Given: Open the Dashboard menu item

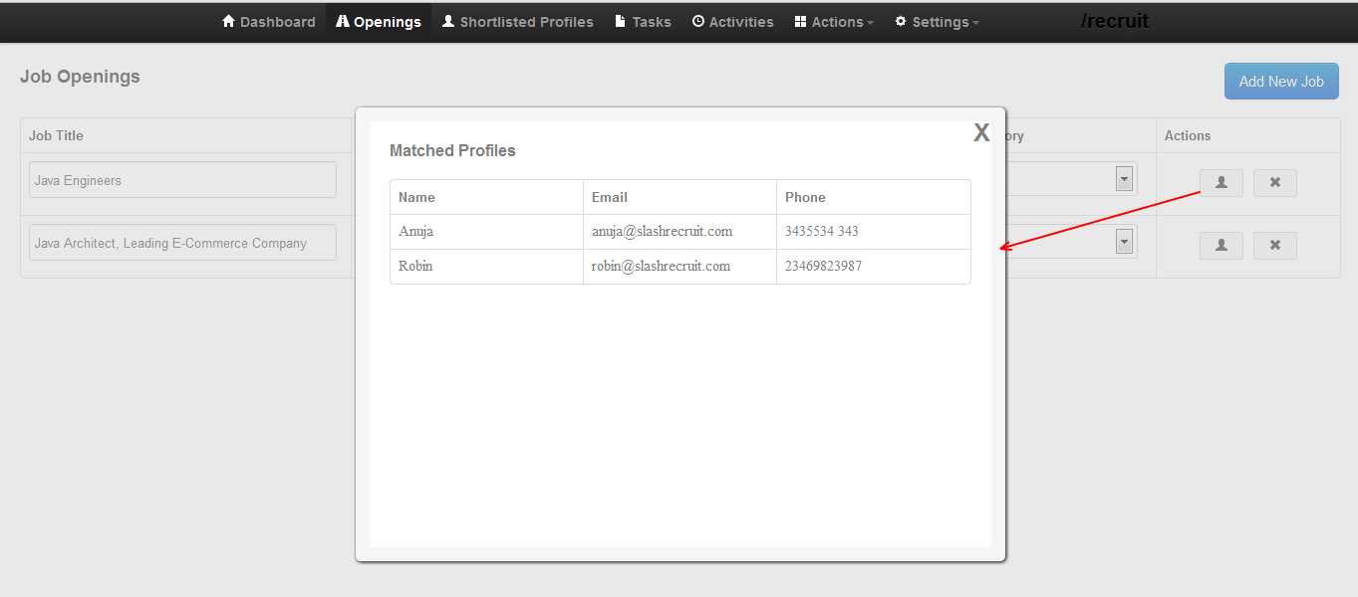Looking at the screenshot, I should point(268,22).
